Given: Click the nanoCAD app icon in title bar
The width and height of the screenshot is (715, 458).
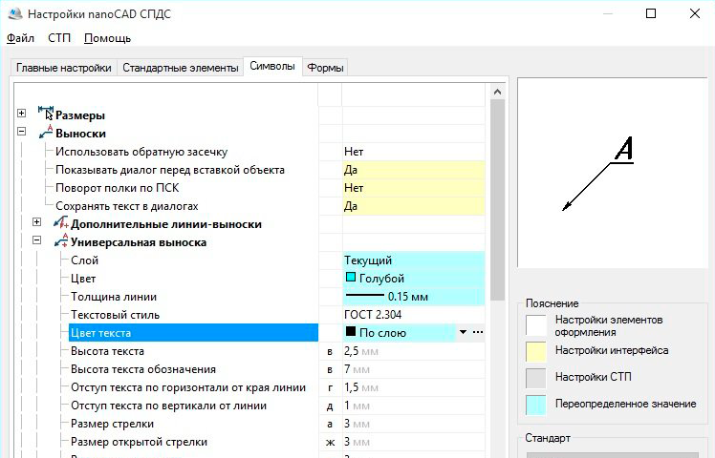Looking at the screenshot, I should pos(15,13).
